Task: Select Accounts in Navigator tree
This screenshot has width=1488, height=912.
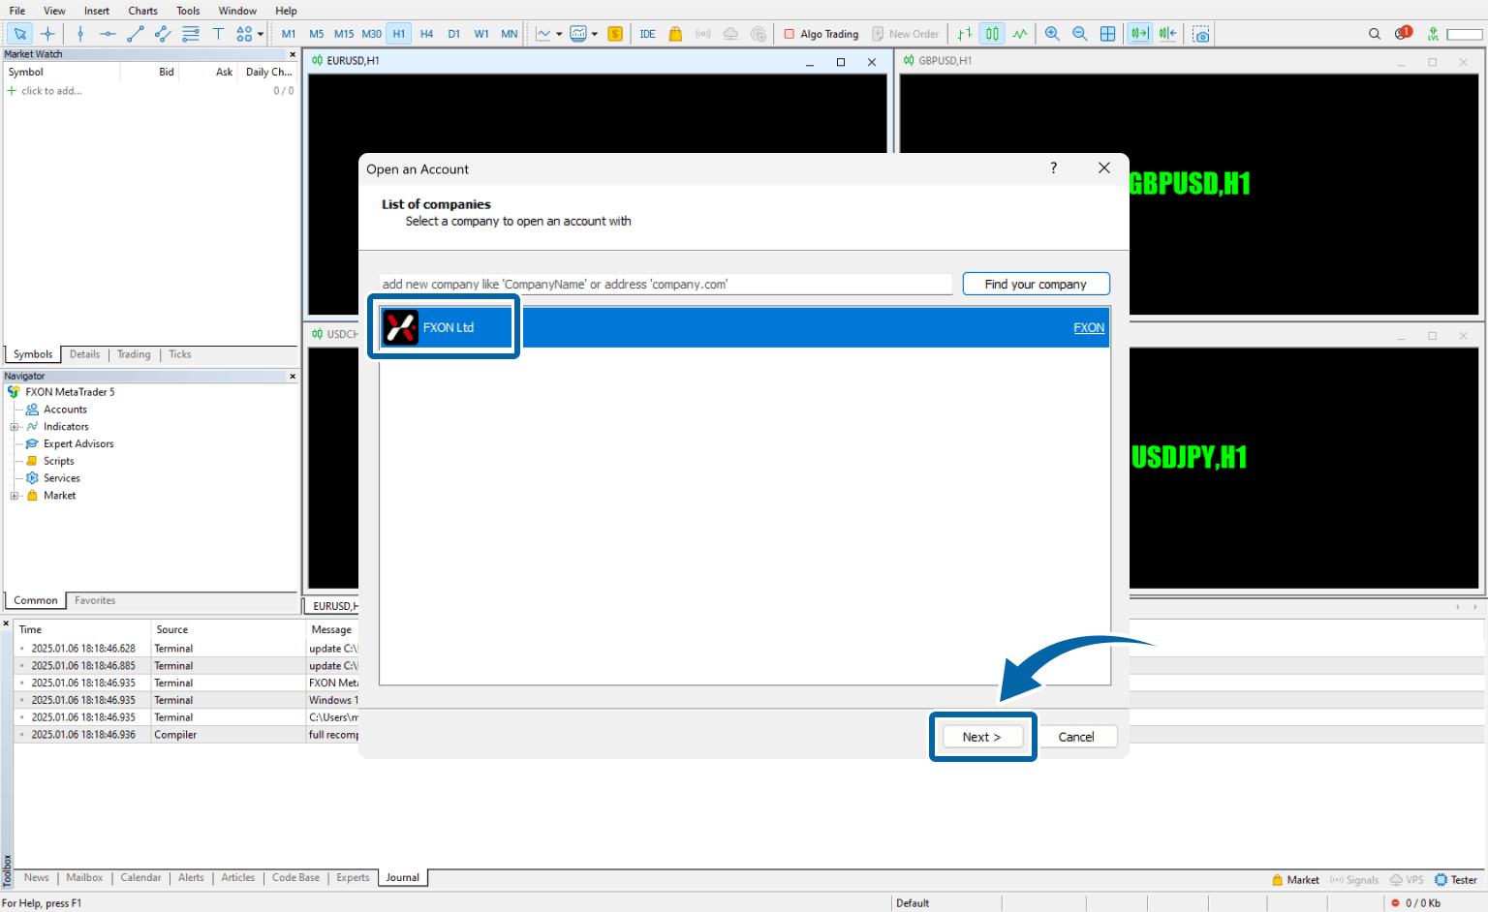Action: (65, 410)
